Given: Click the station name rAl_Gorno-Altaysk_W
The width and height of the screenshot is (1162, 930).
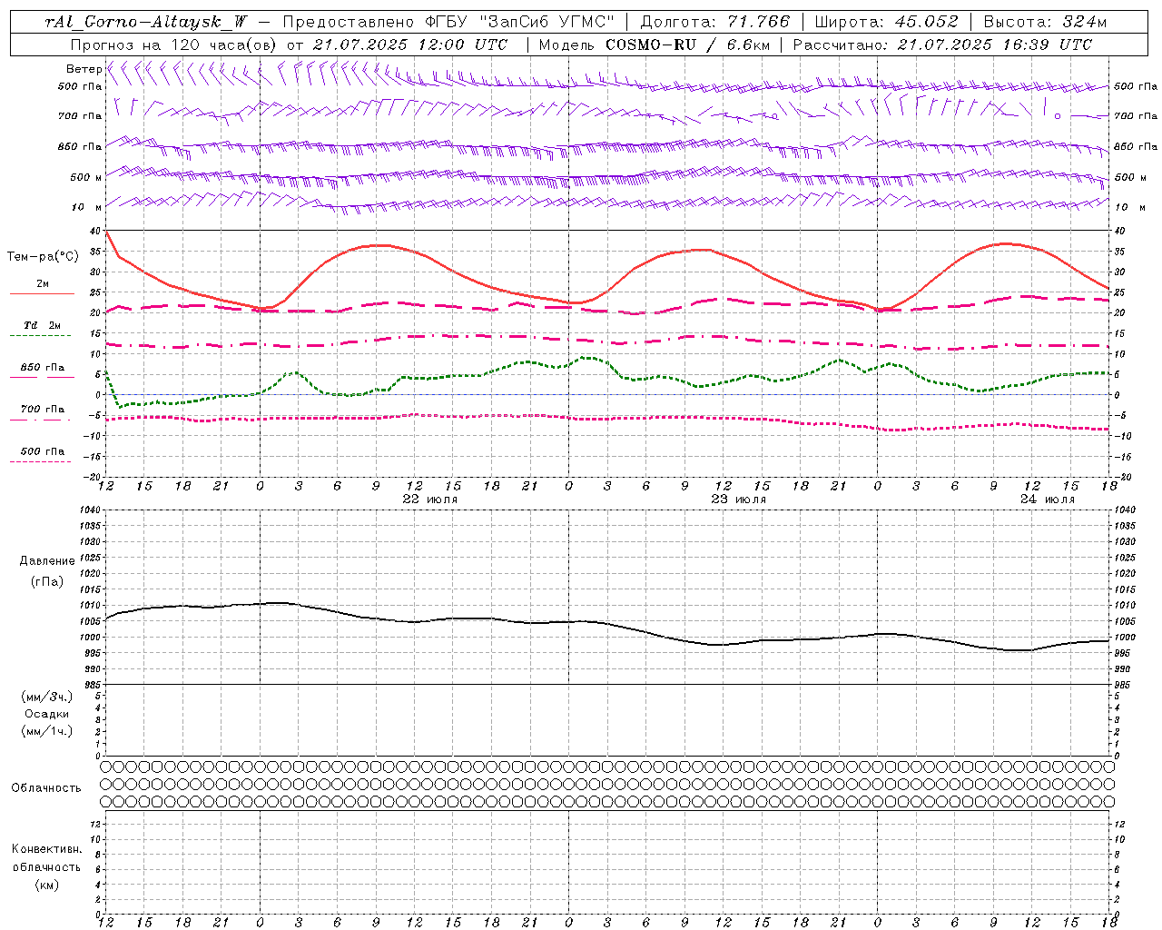Looking at the screenshot, I should click(x=146, y=22).
